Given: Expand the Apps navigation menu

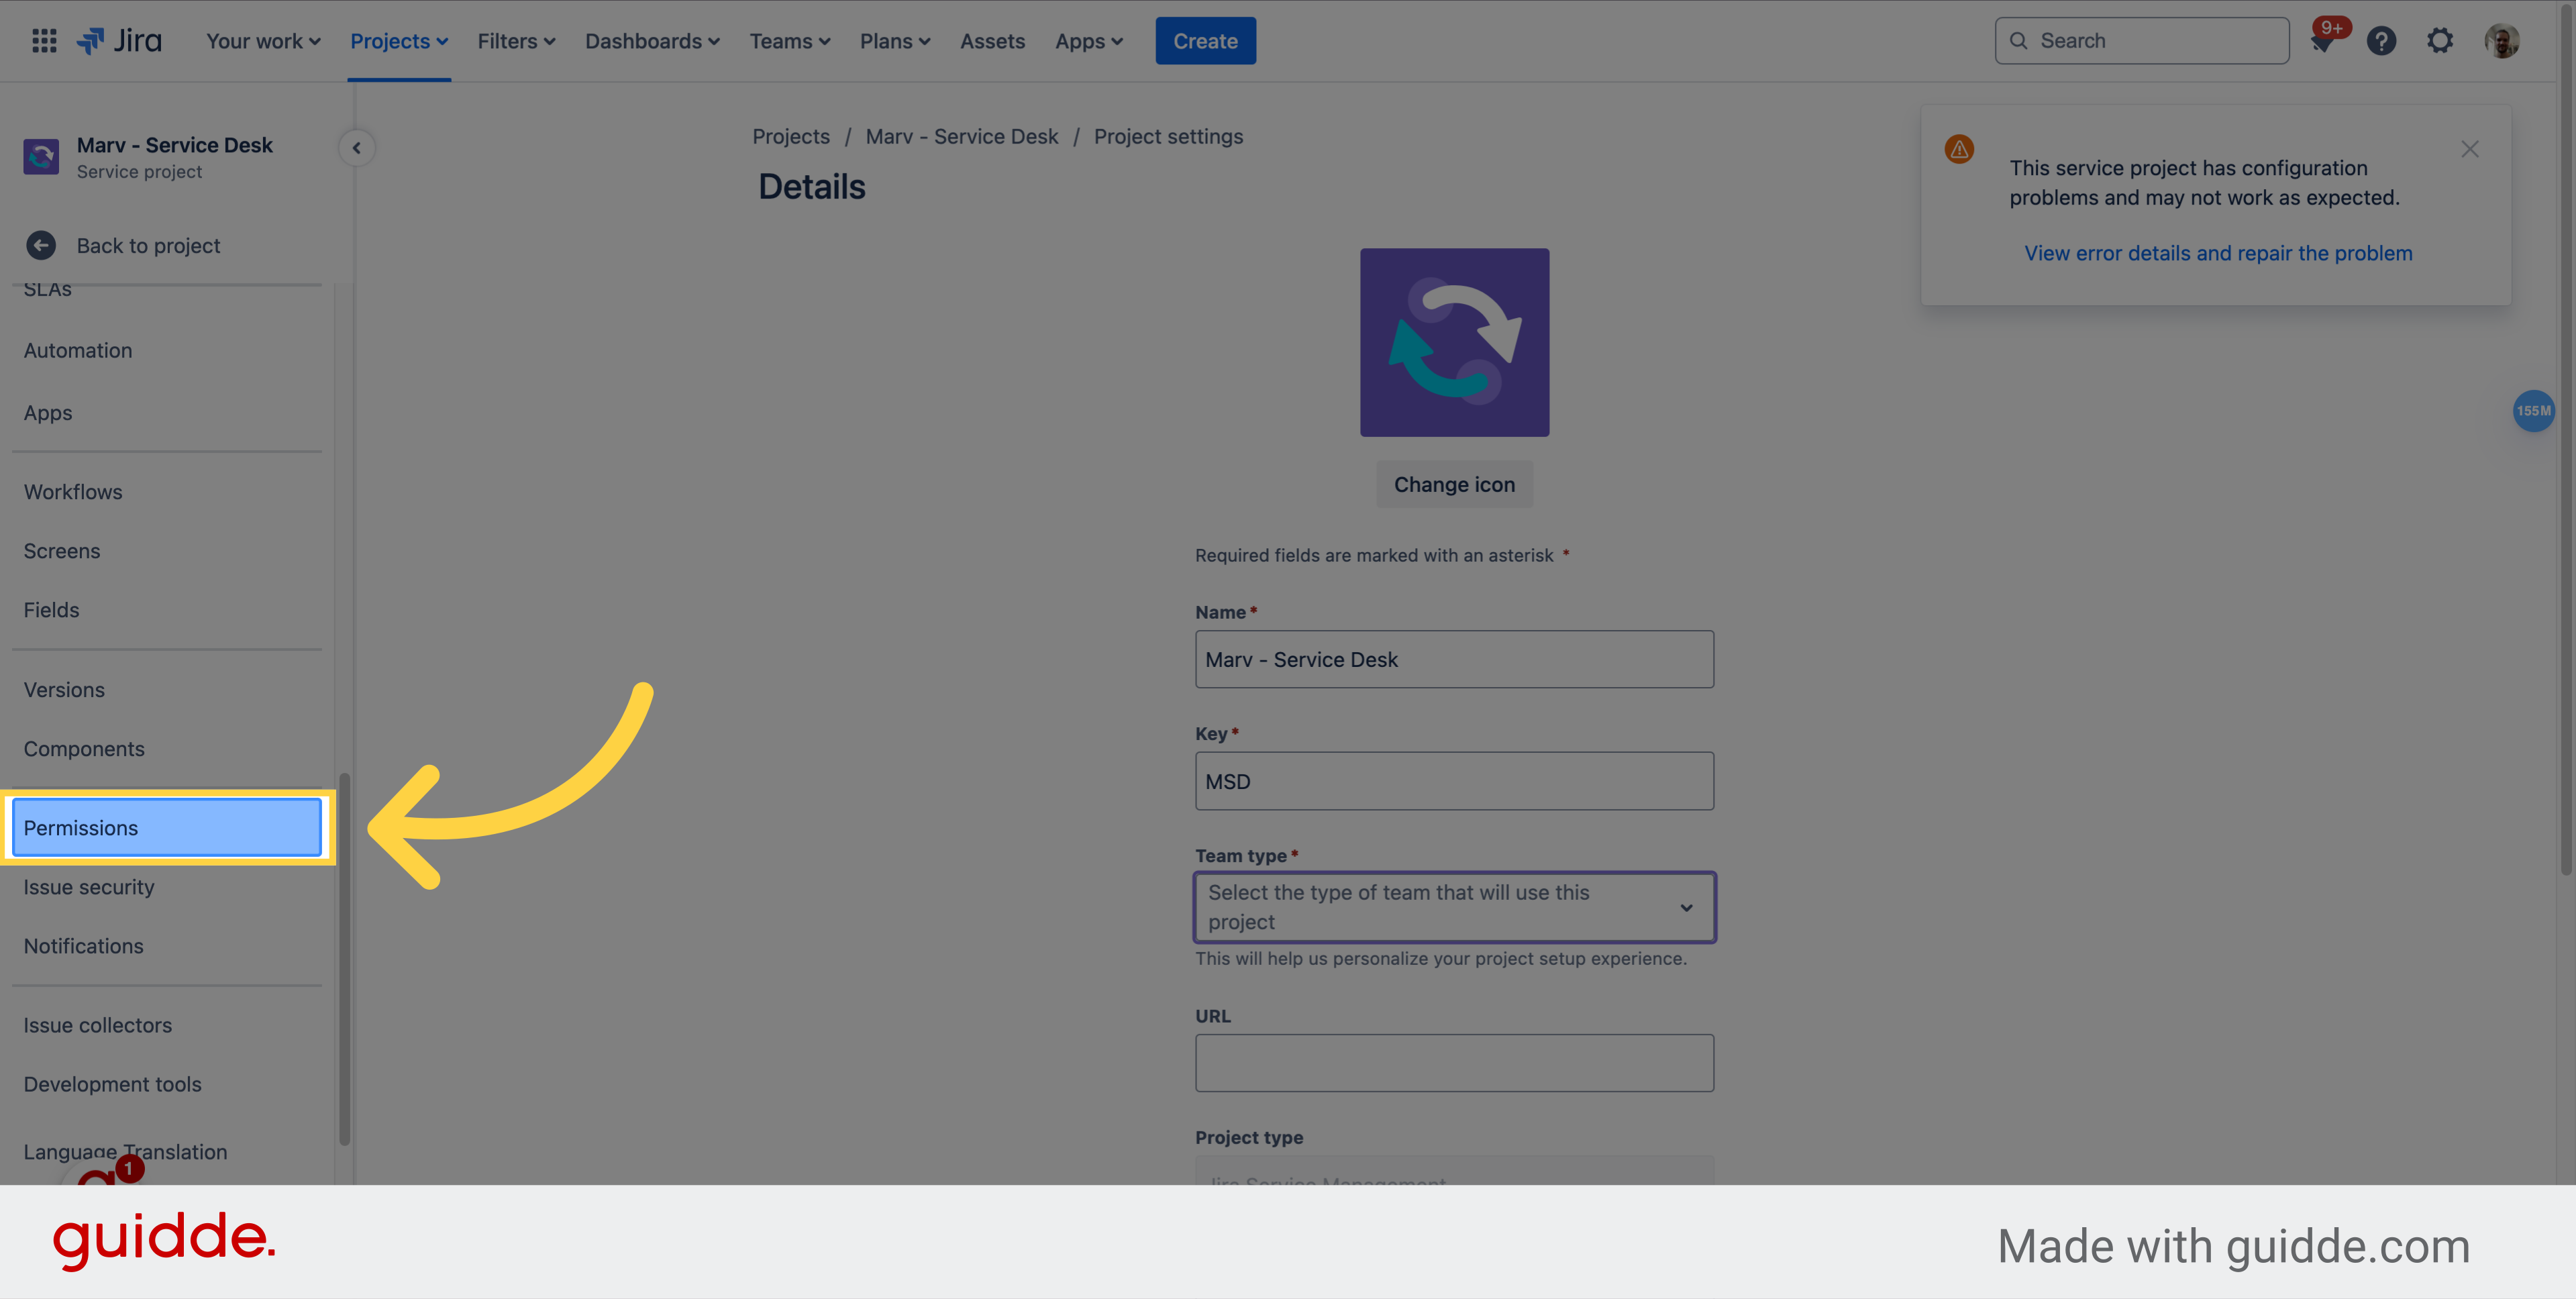Looking at the screenshot, I should (1087, 40).
